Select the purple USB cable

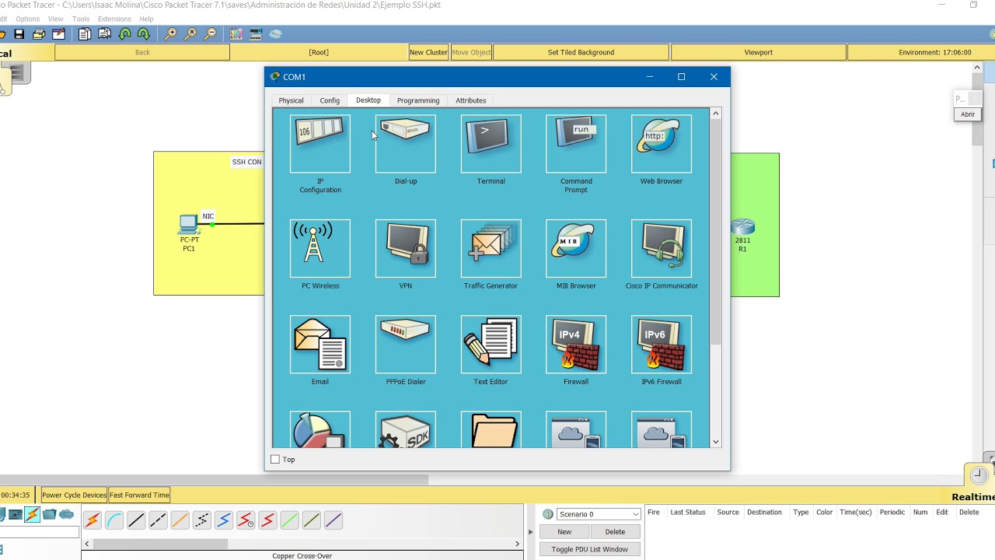(333, 520)
